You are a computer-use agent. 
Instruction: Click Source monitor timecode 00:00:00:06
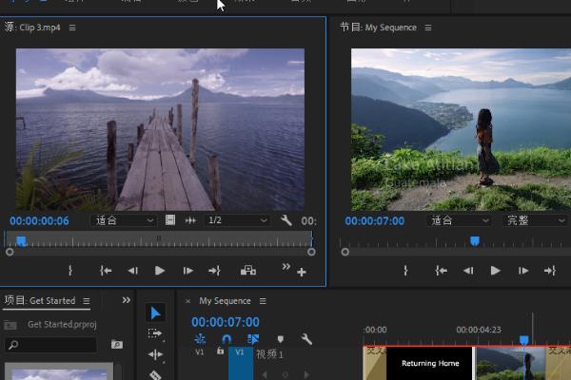click(39, 220)
